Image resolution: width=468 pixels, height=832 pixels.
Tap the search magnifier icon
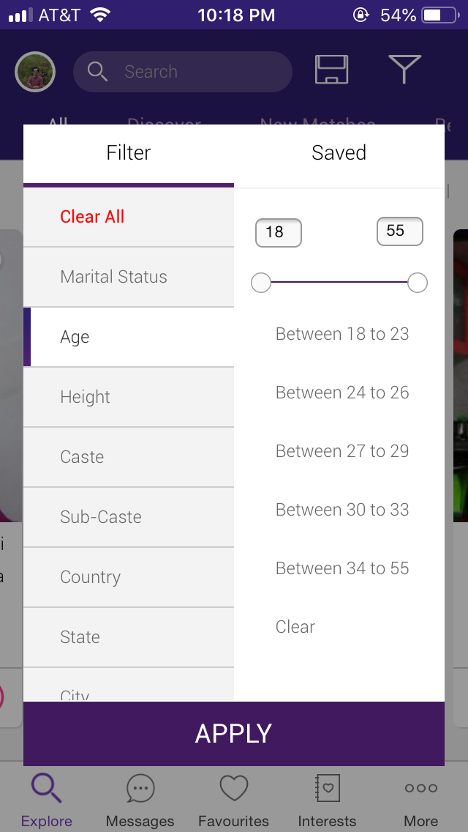pyautogui.click(x=97, y=71)
